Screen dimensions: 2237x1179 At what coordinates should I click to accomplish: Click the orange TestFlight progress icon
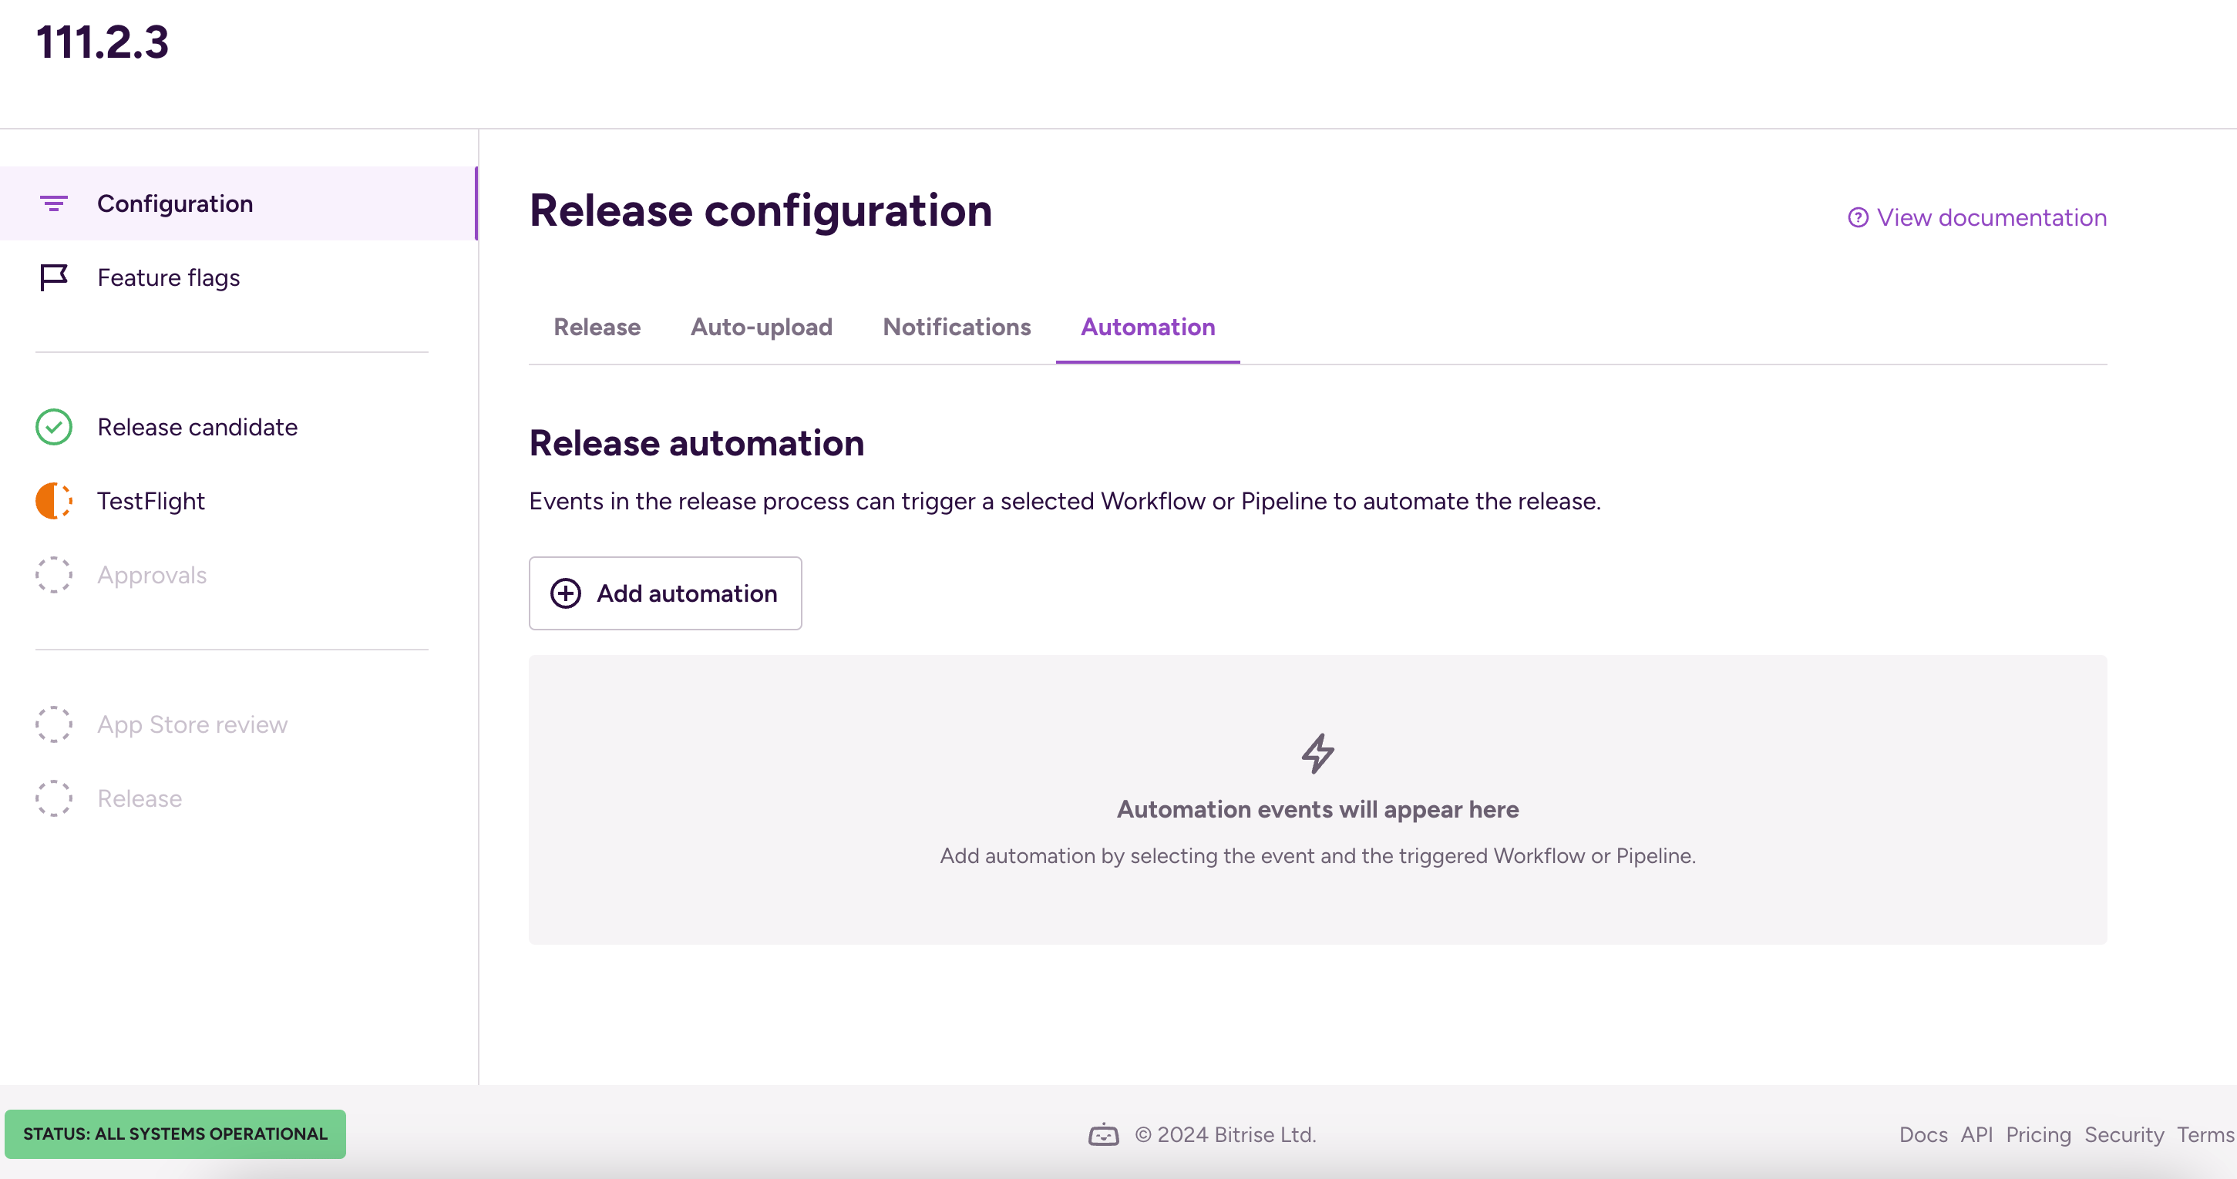54,501
